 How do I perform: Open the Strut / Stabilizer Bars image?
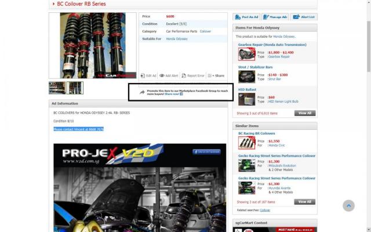(246, 76)
